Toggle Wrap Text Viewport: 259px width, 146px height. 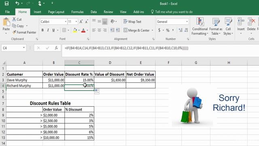tap(132, 21)
